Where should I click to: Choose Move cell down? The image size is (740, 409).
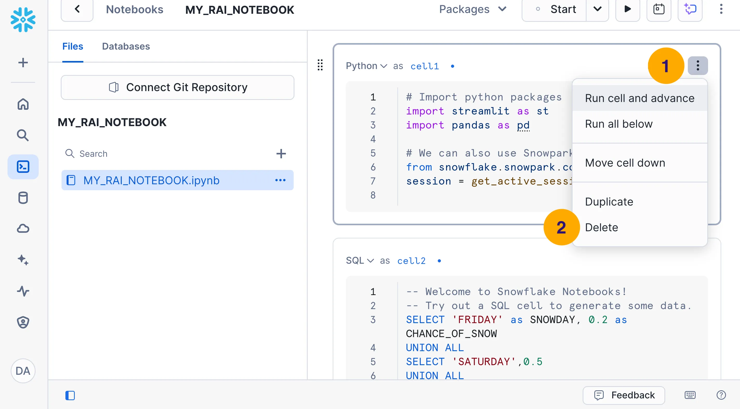pyautogui.click(x=640, y=162)
